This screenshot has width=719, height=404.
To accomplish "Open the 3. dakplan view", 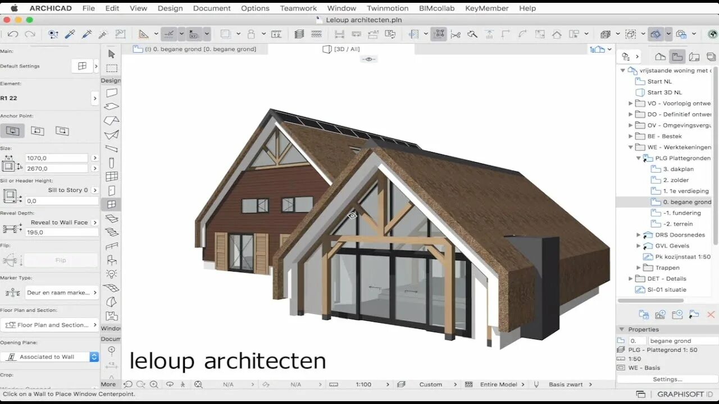I will [x=678, y=169].
